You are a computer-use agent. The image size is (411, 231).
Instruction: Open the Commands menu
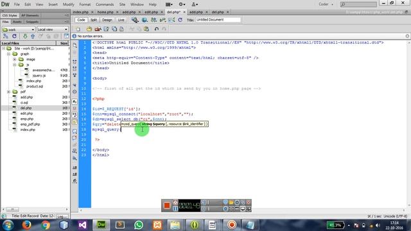[105, 4]
